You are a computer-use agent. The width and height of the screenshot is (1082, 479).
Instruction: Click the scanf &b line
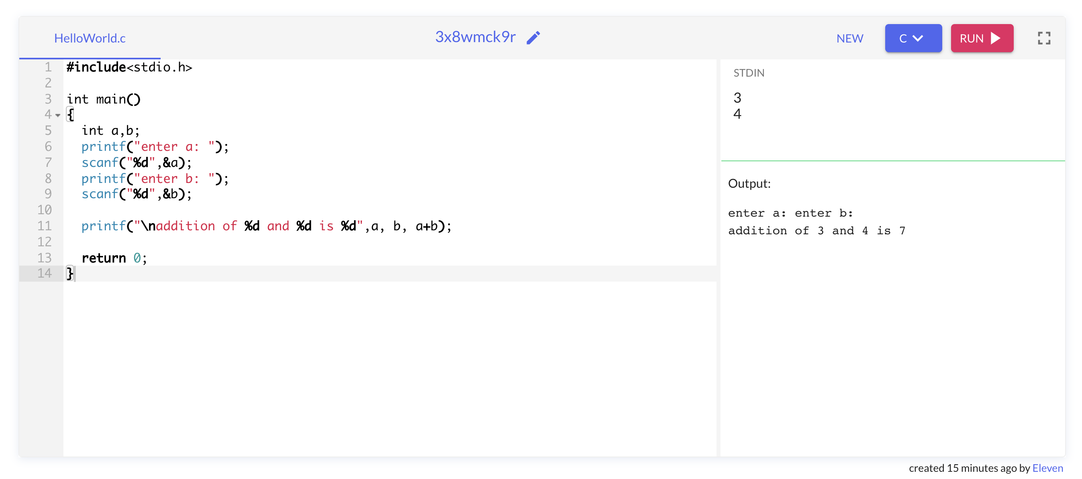(x=137, y=194)
